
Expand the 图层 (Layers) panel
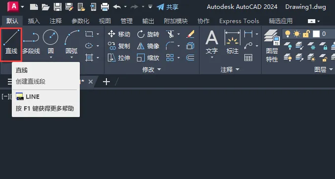pos(324,69)
